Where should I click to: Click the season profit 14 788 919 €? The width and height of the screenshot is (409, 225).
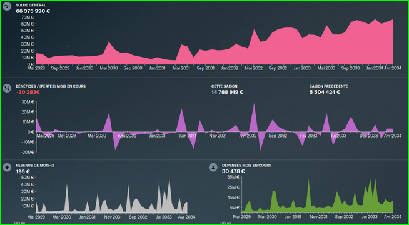coord(228,92)
